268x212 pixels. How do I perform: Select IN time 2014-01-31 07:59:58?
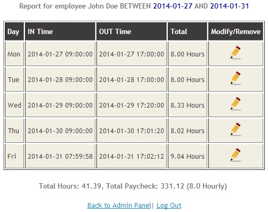[x=60, y=156]
